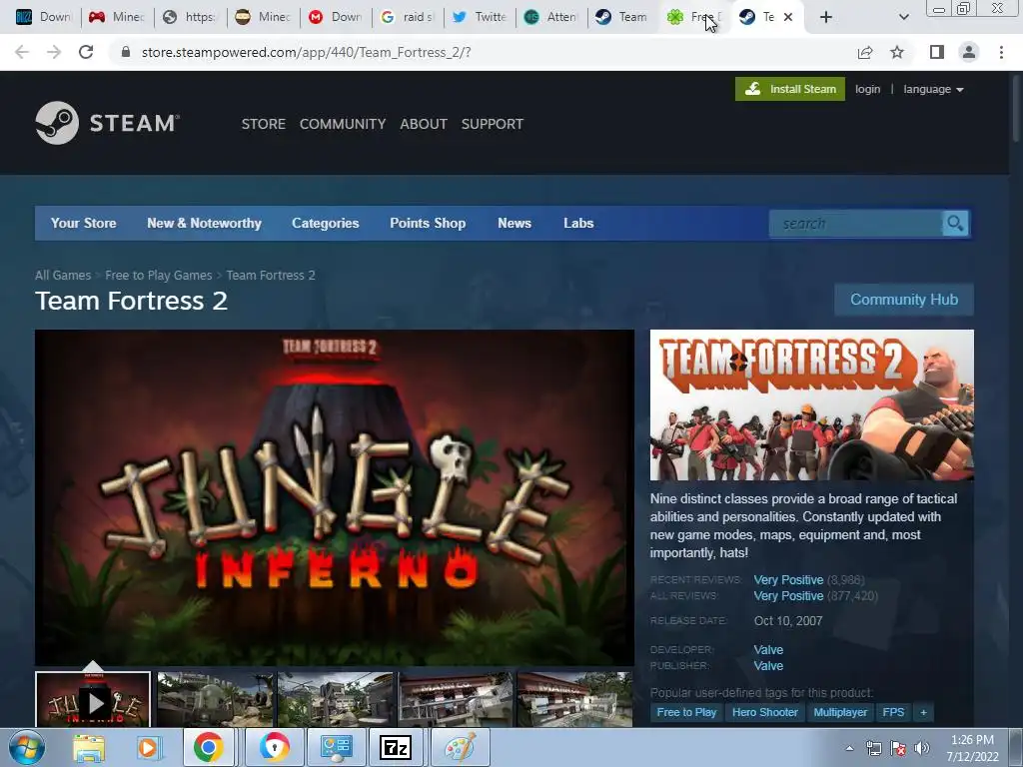Open the Windows Start button
This screenshot has width=1023, height=767.
point(27,747)
